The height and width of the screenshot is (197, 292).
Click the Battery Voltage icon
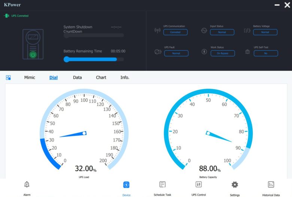[247, 30]
